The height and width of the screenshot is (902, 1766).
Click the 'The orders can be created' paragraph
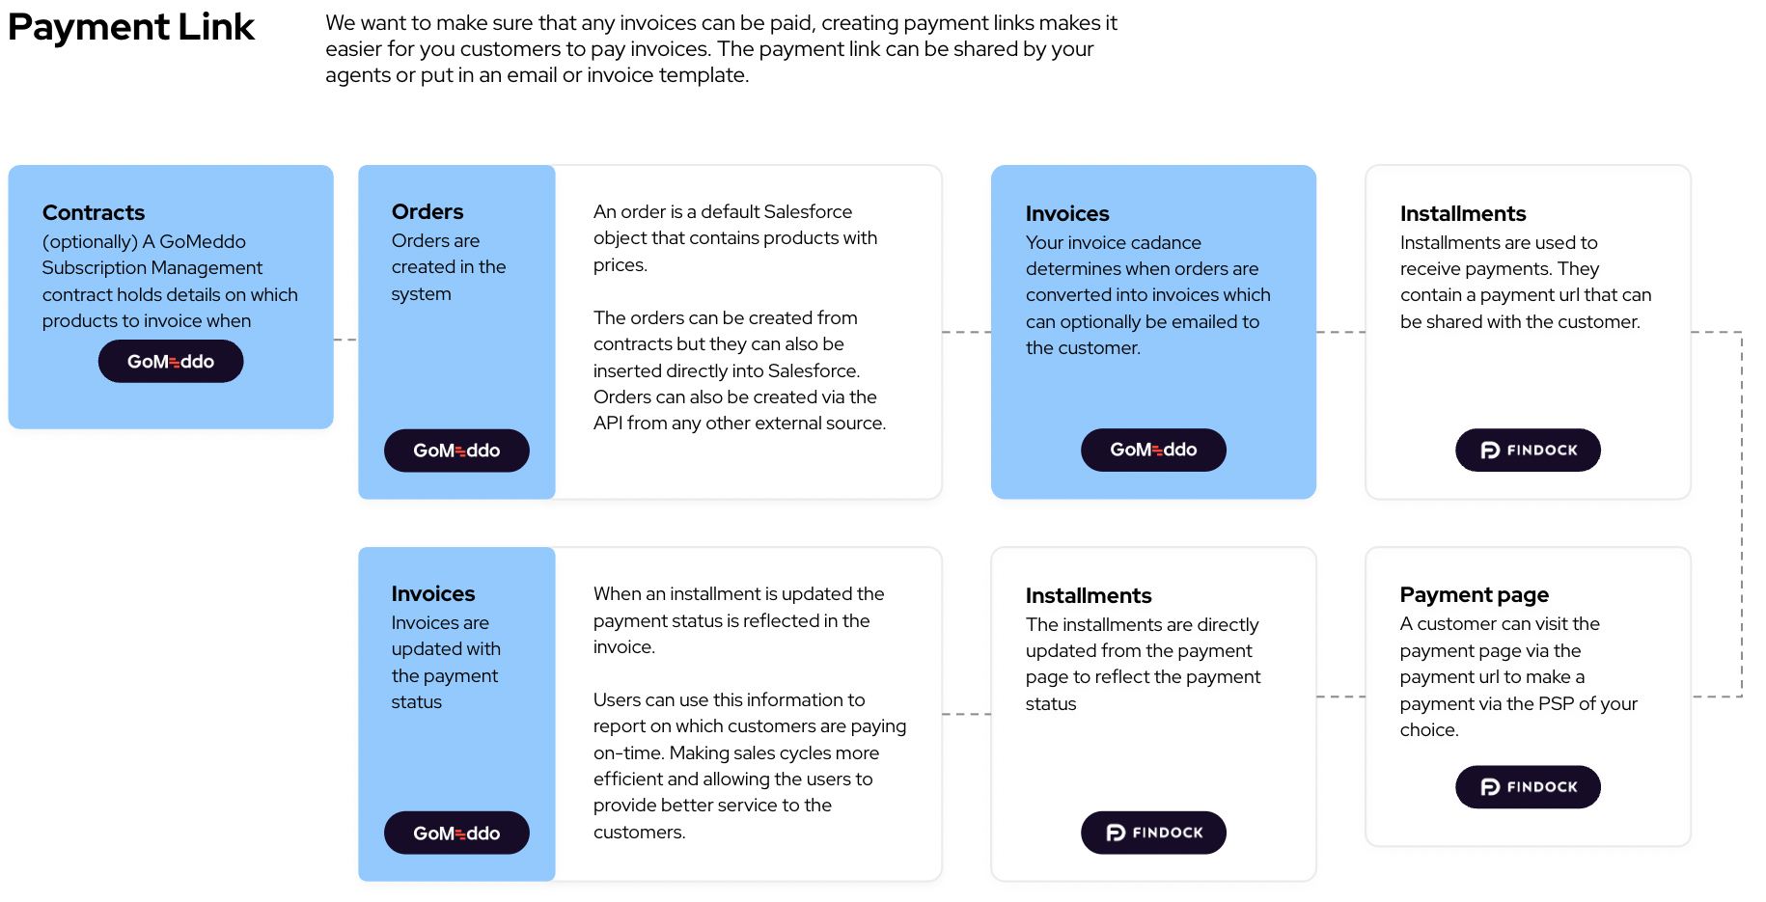(739, 370)
